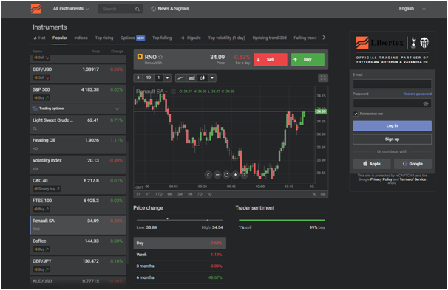
Task: Open the English language dropdown
Action: pos(413,9)
